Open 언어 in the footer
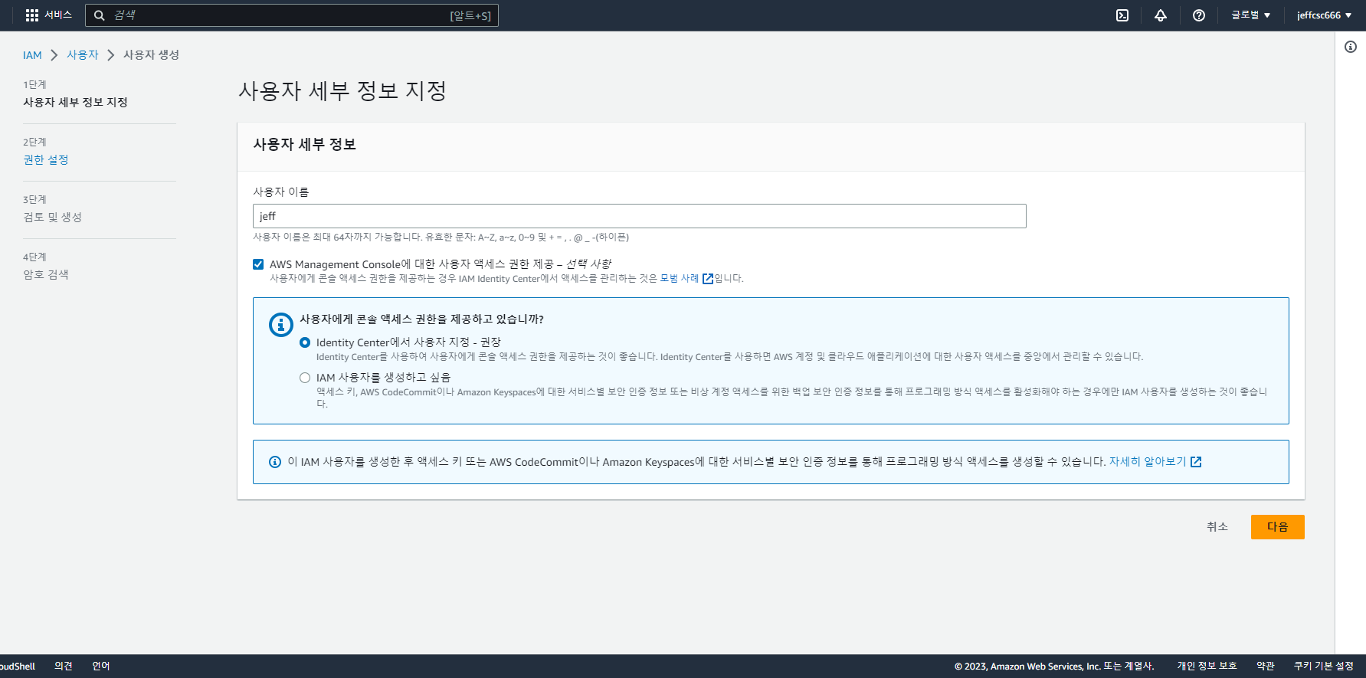 click(101, 667)
